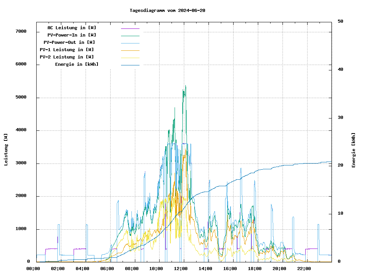Click the vertical Energie [kWh] right axis title
This screenshot has width=370, height=277.
pos(353,150)
